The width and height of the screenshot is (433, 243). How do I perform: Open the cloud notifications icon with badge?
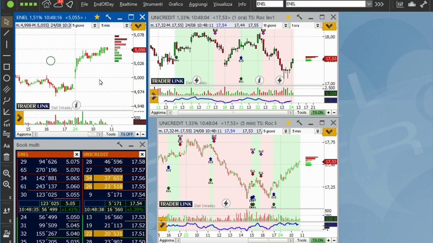click(x=58, y=4)
